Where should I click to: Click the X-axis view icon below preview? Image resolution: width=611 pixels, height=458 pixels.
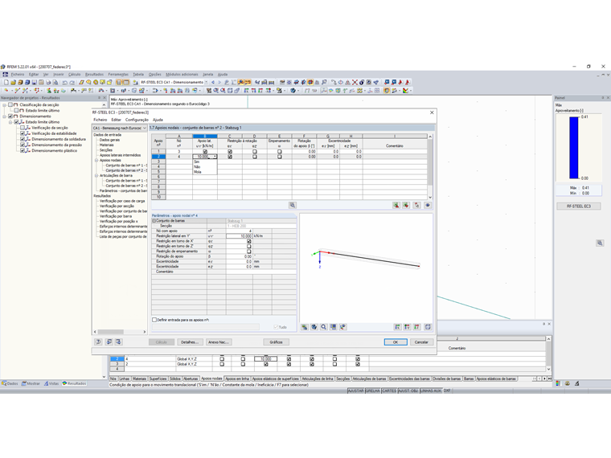pos(397,327)
